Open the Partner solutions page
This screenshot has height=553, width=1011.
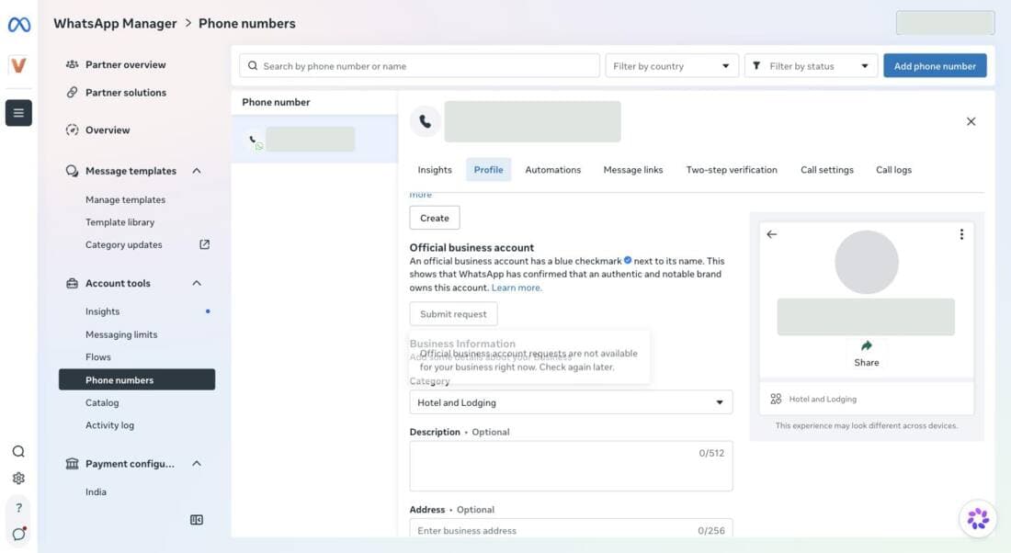[x=126, y=92]
